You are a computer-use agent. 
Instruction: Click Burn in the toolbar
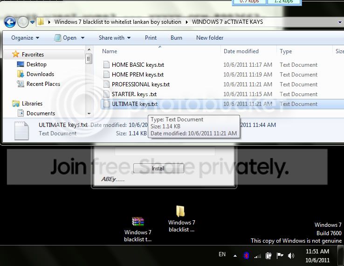coord(176,38)
